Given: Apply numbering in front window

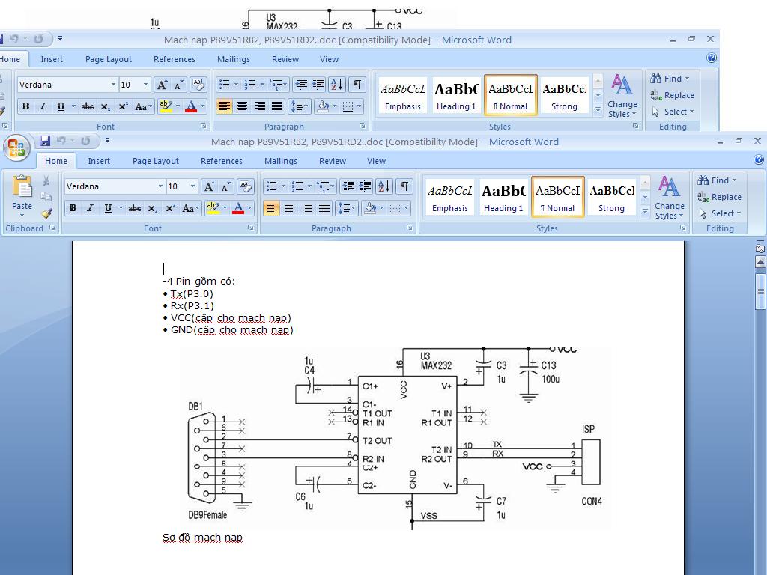Looking at the screenshot, I should pos(297,186).
